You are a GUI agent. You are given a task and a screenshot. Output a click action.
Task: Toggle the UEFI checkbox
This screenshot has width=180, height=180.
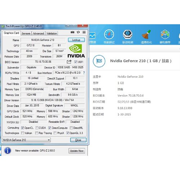76,62
